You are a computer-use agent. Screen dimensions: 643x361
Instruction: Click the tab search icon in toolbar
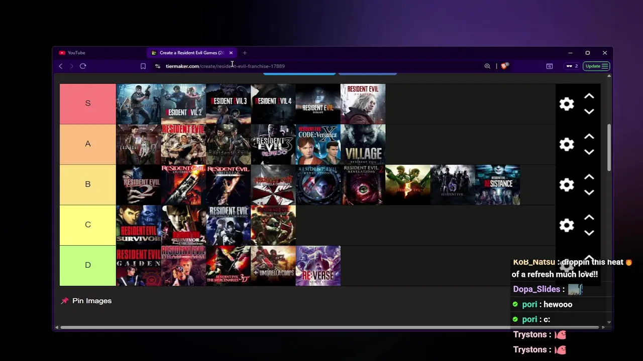(550, 66)
